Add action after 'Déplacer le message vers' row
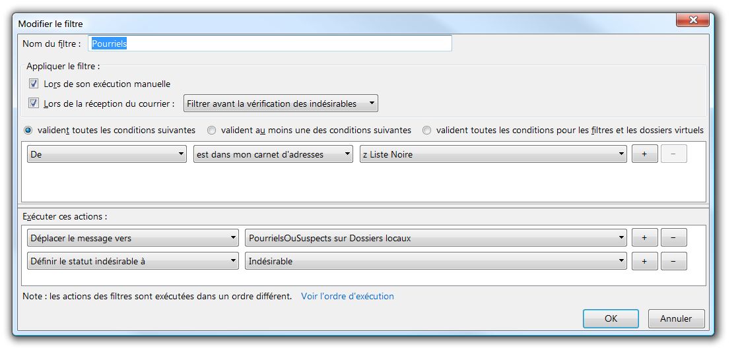740x354 pixels. click(x=645, y=238)
